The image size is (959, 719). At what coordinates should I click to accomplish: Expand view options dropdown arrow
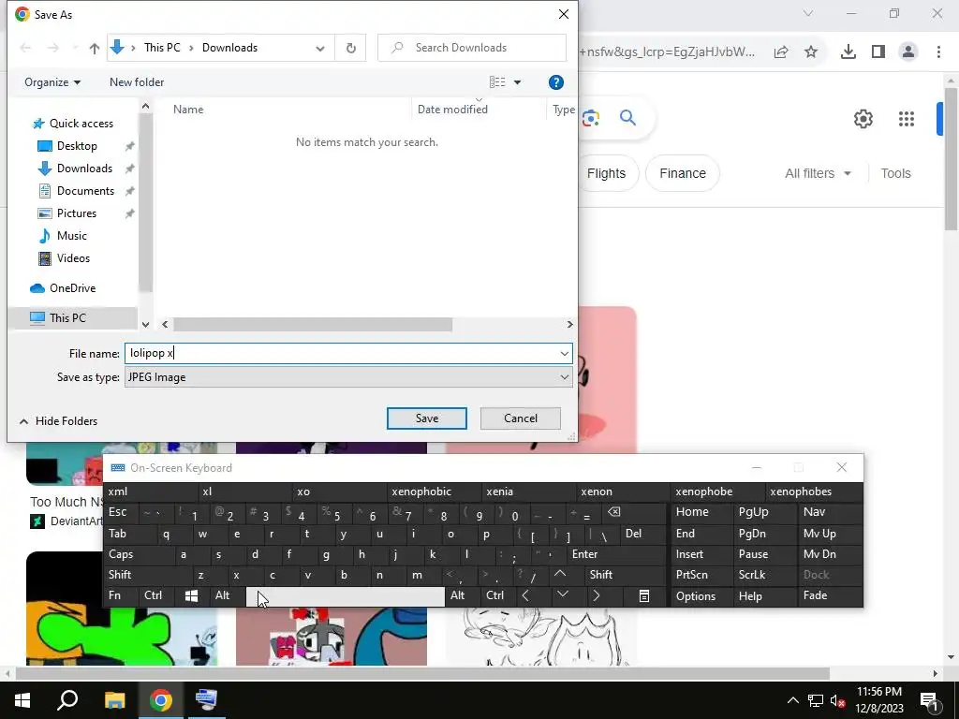click(517, 82)
